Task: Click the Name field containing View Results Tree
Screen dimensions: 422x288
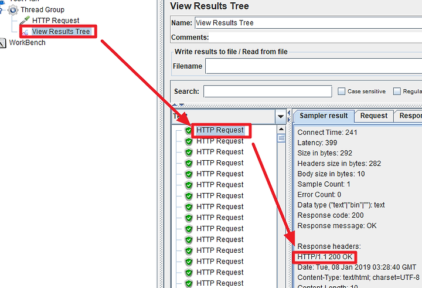Action: point(308,23)
